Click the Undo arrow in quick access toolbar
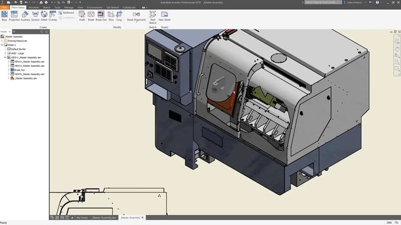 (x=26, y=2)
